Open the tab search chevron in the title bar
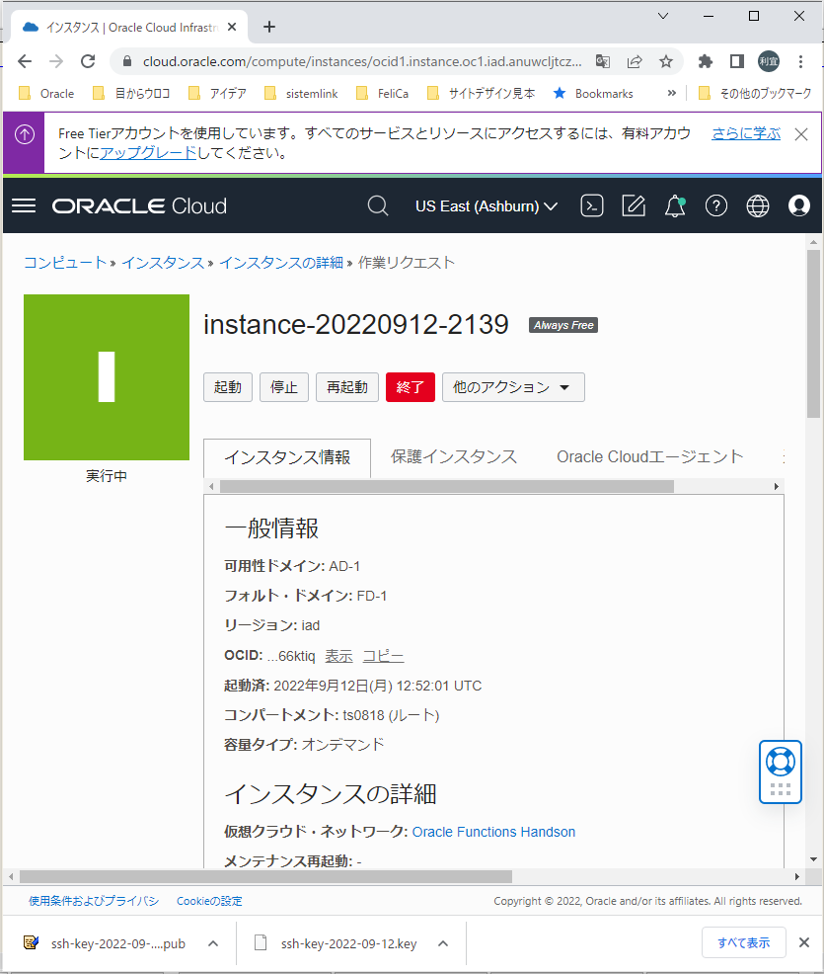Screen dimensions: 824x974 (663, 16)
